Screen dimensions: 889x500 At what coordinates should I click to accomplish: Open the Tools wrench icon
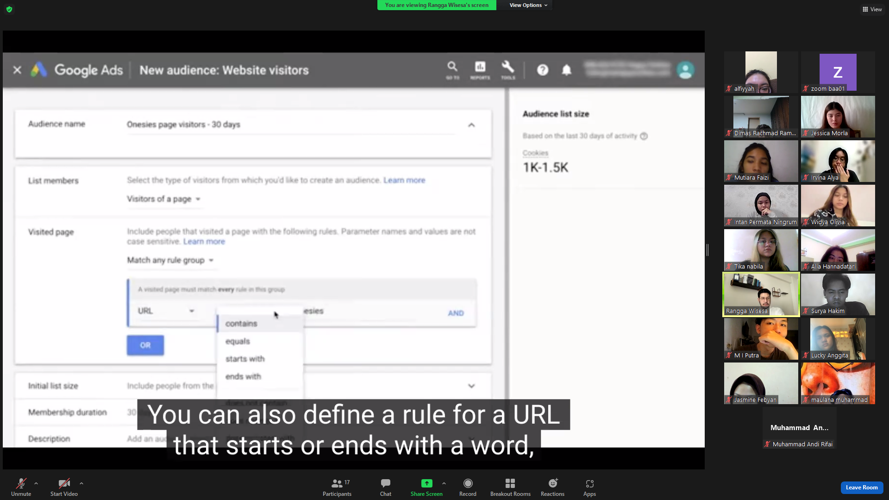click(508, 70)
